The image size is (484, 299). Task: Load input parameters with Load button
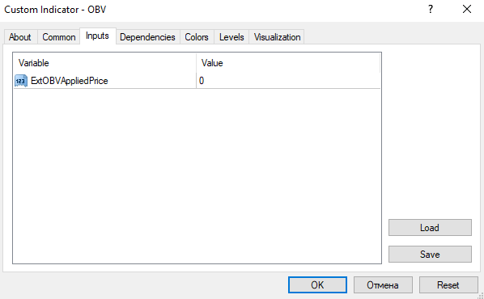(x=430, y=228)
